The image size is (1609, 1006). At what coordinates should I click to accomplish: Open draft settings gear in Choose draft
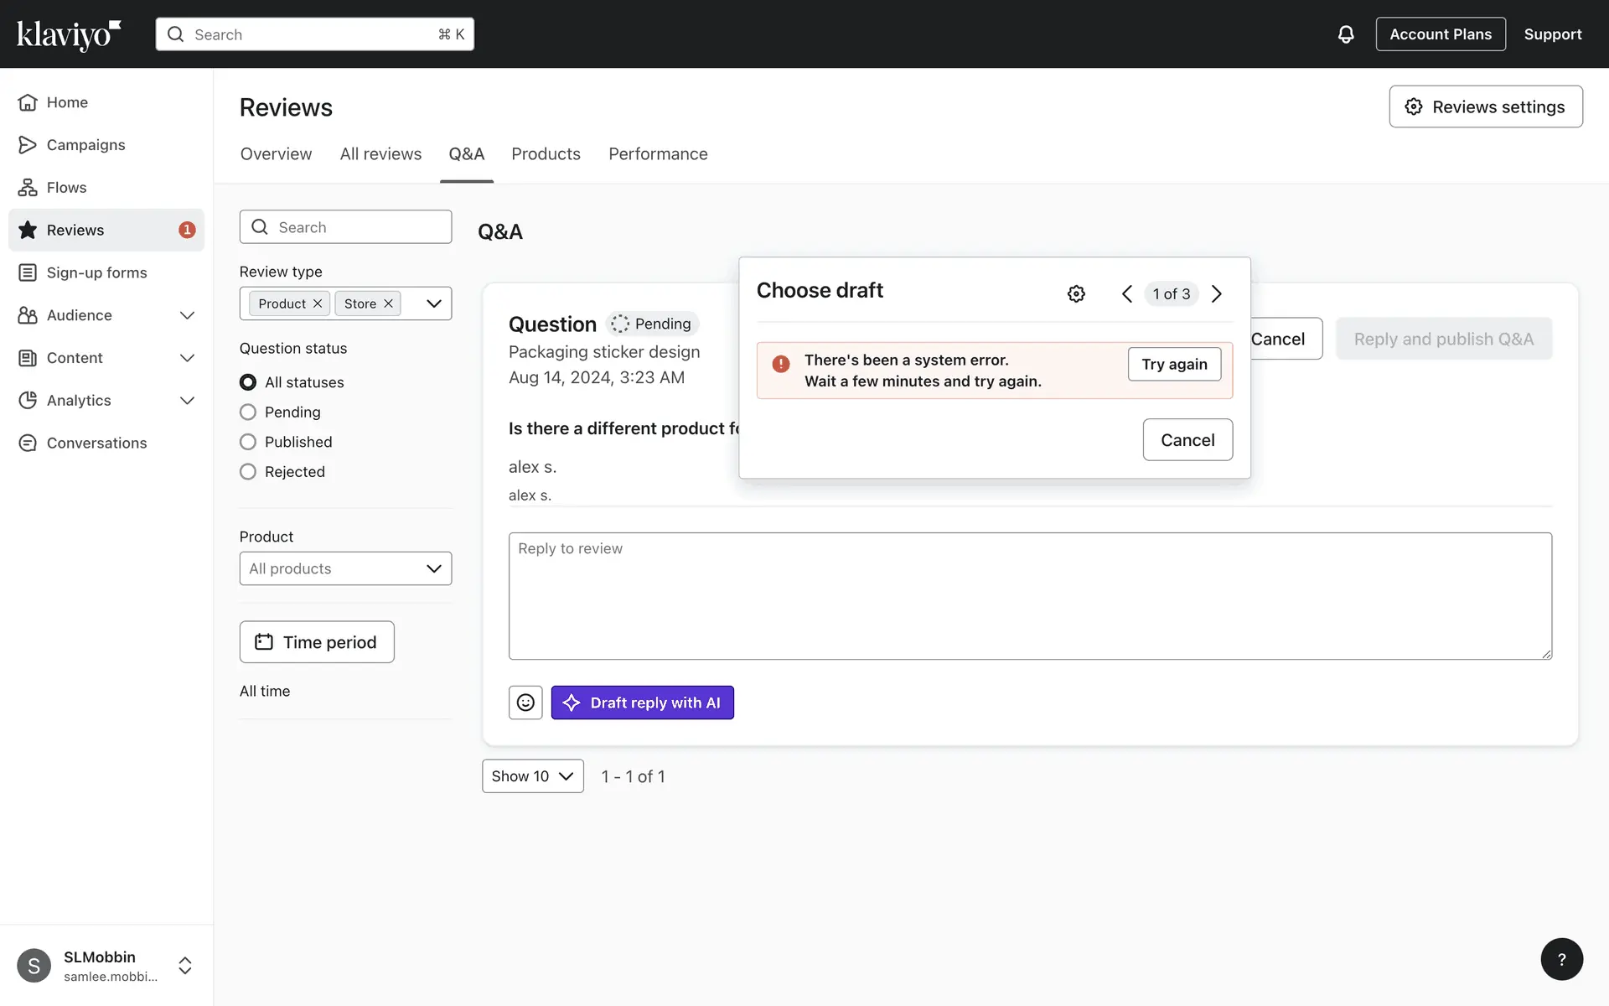tap(1076, 293)
